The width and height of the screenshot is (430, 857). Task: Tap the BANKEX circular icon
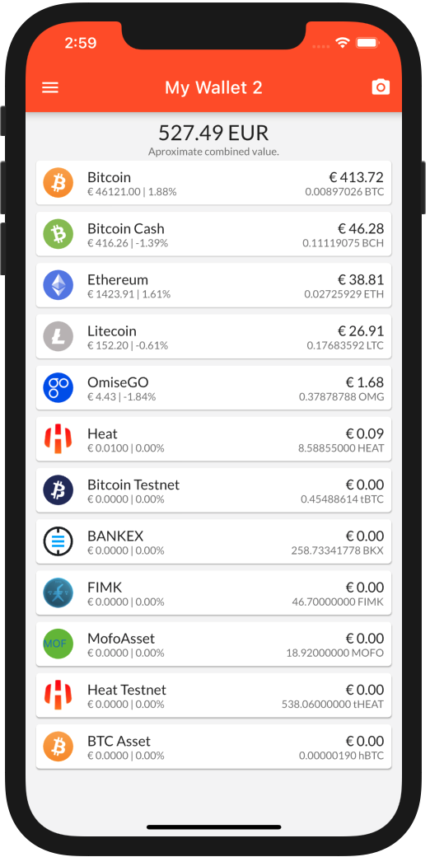(x=58, y=541)
